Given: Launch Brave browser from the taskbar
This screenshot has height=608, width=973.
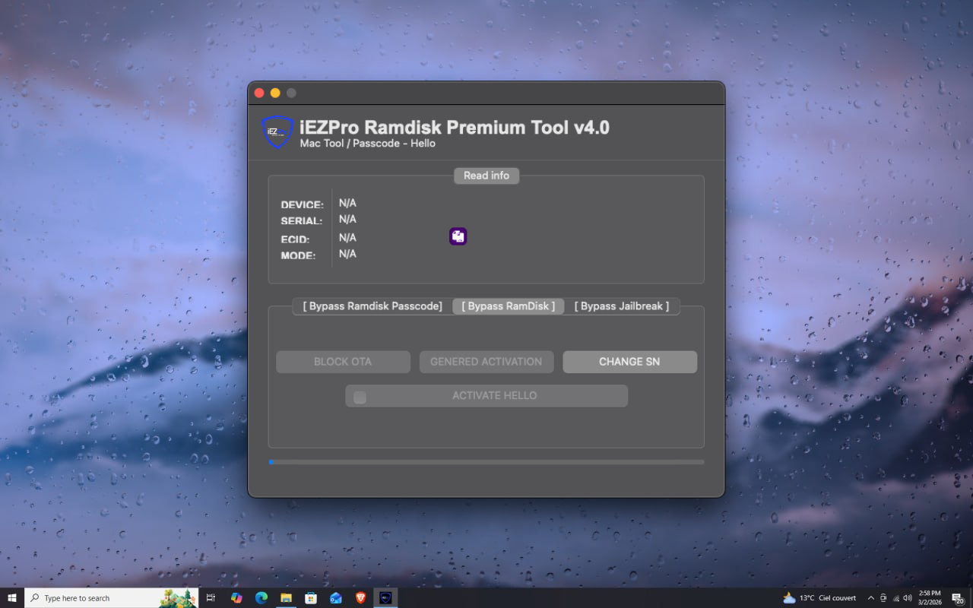Looking at the screenshot, I should click(x=361, y=597).
